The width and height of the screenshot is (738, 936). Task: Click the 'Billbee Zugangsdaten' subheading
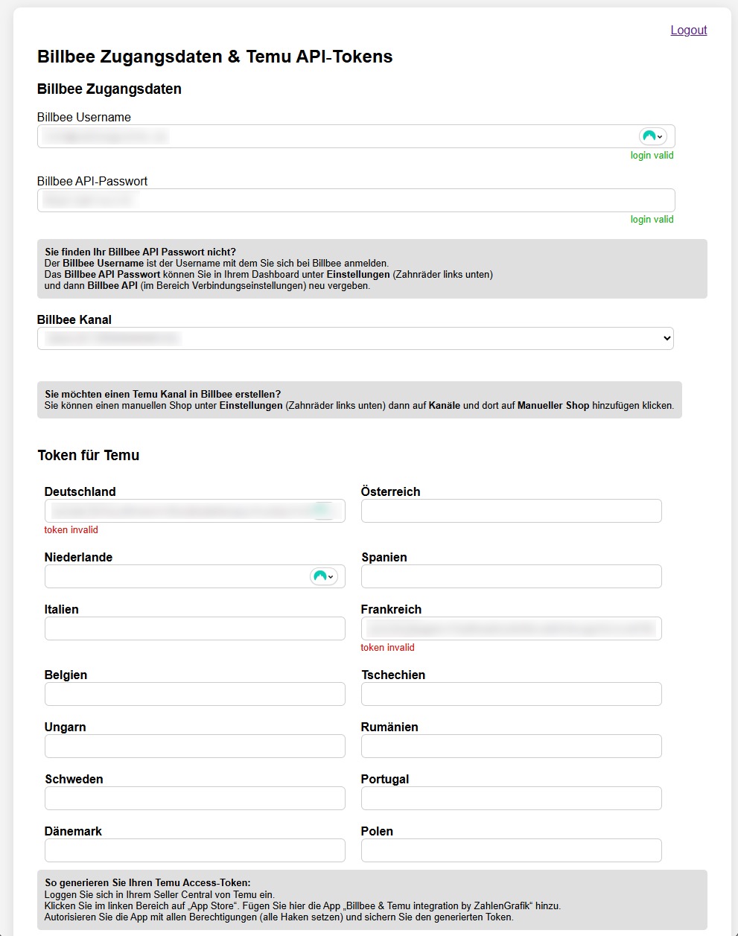tap(109, 89)
